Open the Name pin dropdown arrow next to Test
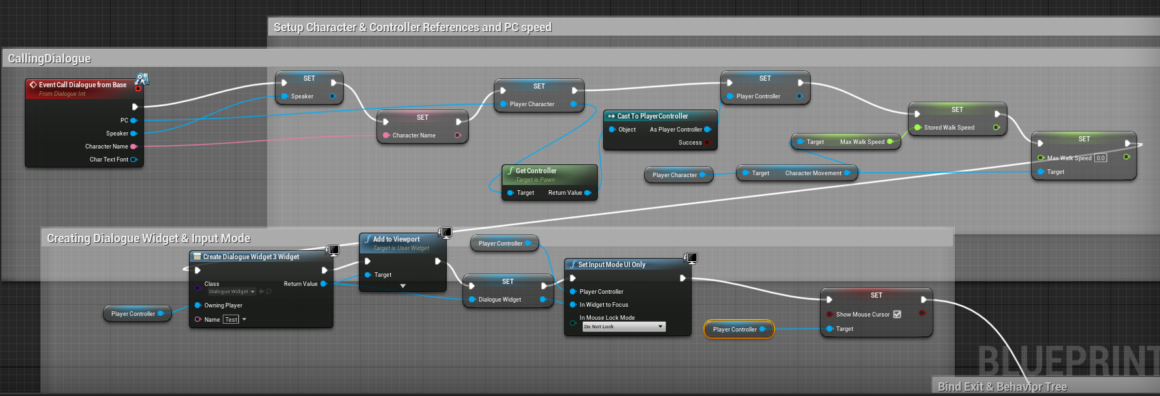The image size is (1160, 396). (244, 320)
